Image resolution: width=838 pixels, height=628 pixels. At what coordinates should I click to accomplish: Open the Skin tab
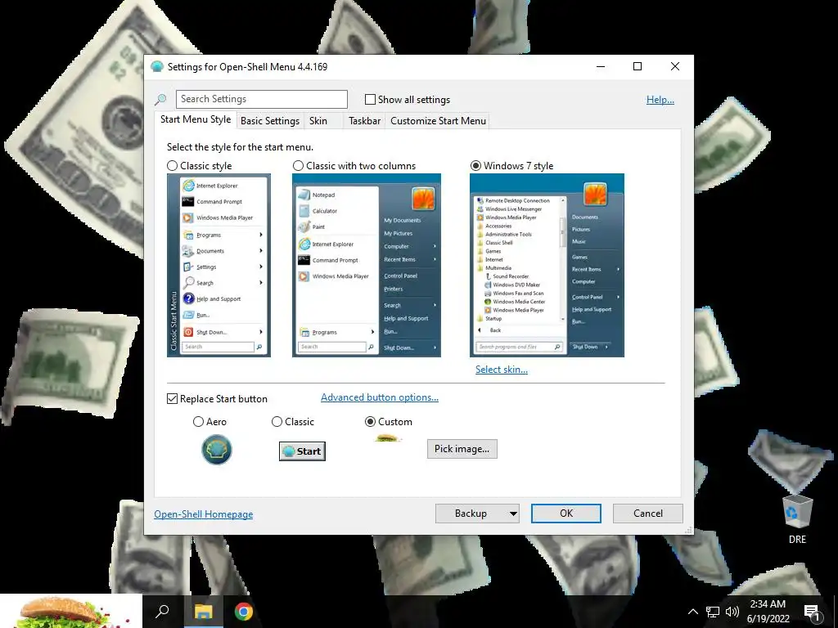click(x=318, y=121)
